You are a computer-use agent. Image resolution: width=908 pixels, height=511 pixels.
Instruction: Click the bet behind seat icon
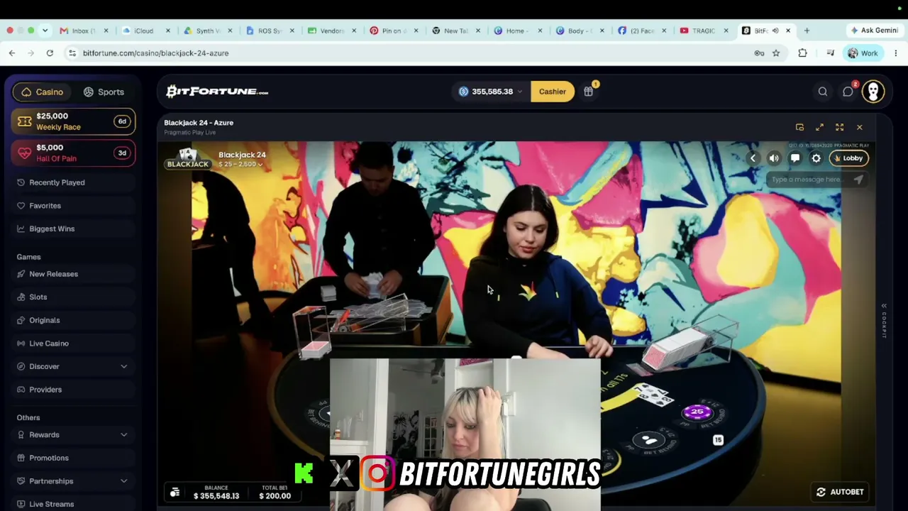point(649,441)
